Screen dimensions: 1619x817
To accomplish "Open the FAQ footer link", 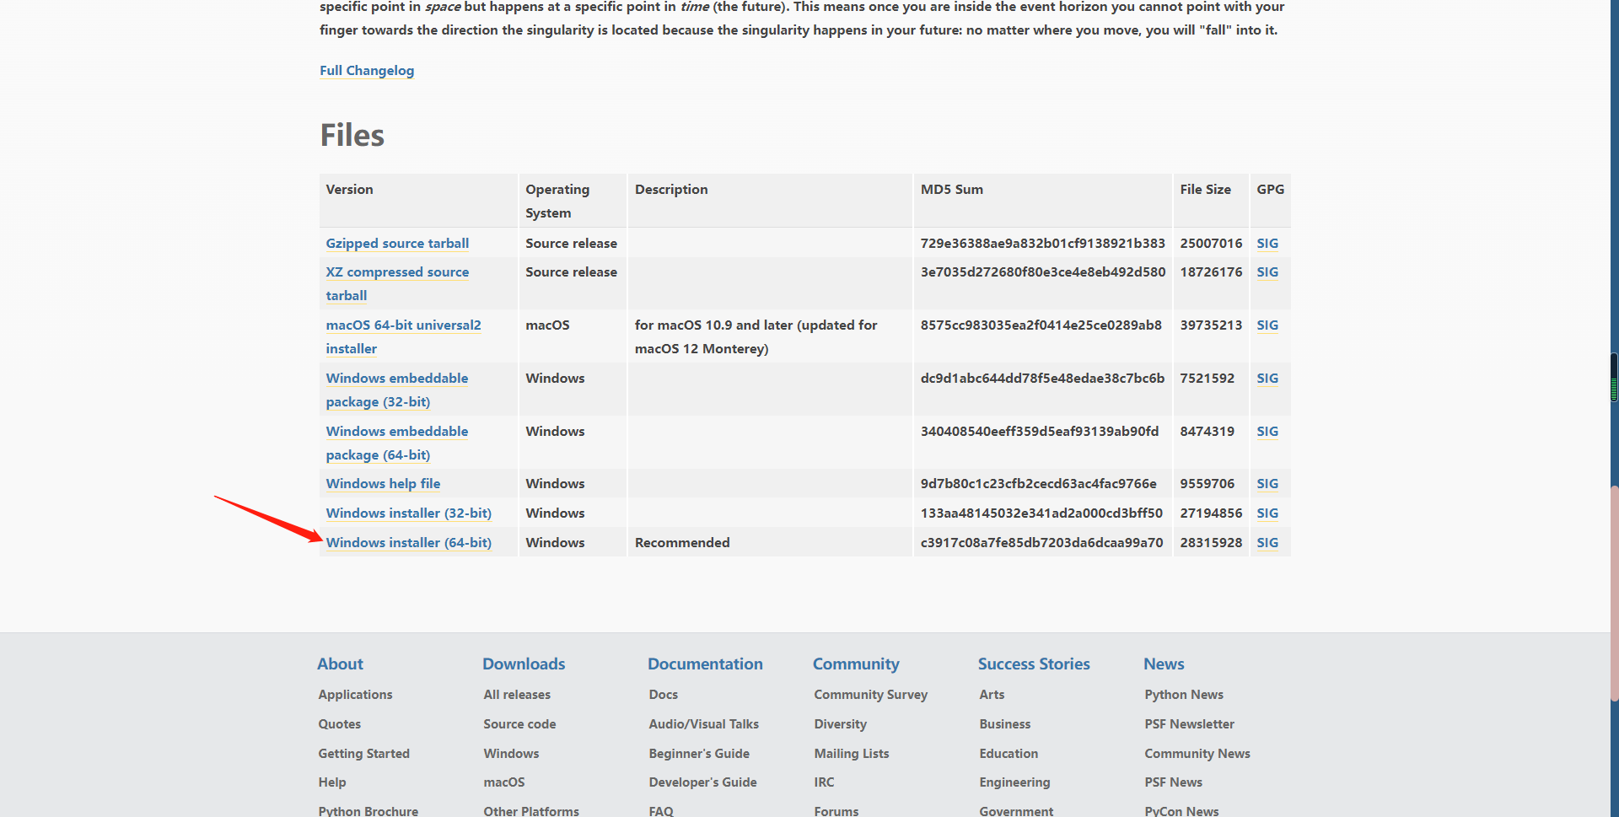I will 660,811.
